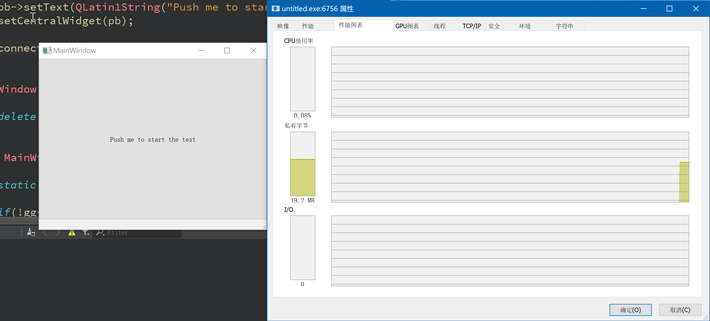Open the 字符串 tab
Viewport: 710px width, 321px height.
pos(564,26)
